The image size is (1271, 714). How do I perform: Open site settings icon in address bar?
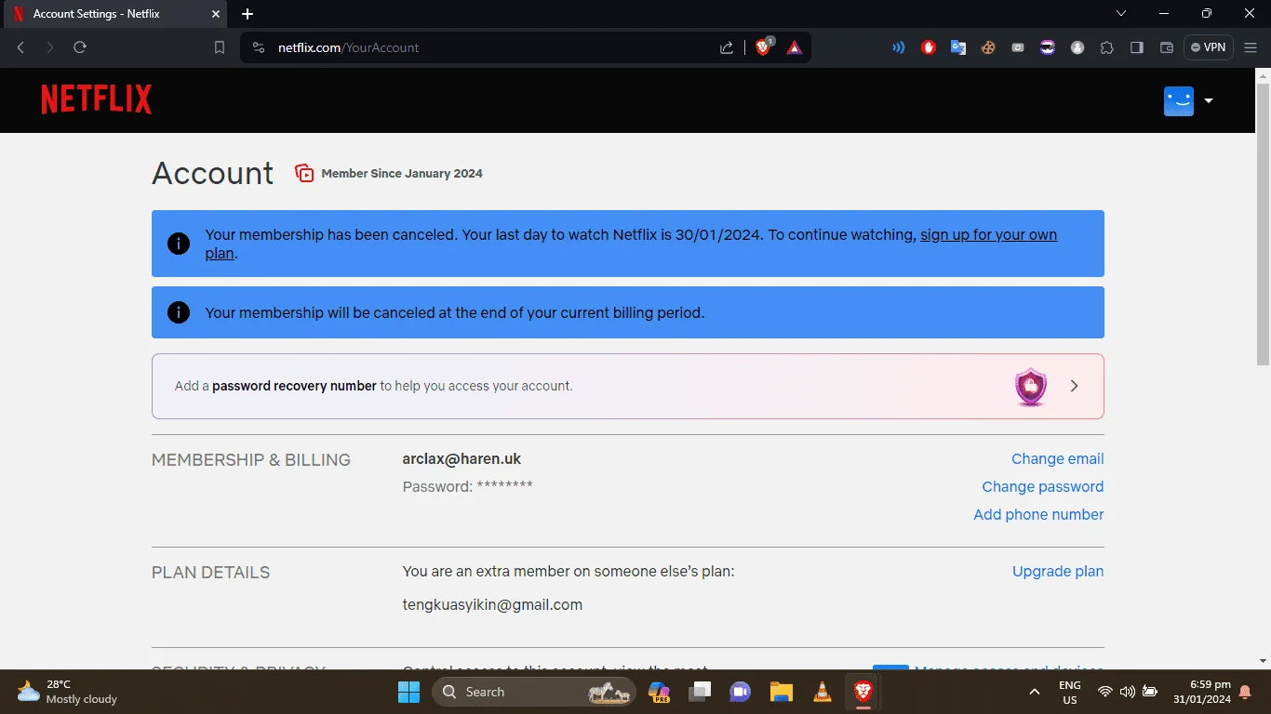point(259,47)
